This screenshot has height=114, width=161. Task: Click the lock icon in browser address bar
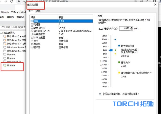click(x=19, y=1)
